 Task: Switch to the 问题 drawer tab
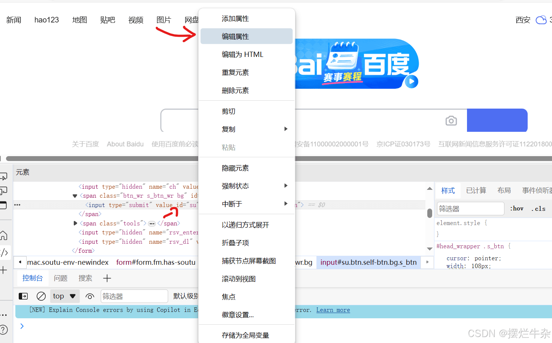pyautogui.click(x=61, y=278)
